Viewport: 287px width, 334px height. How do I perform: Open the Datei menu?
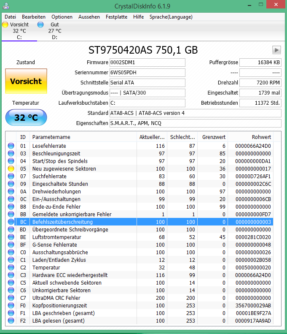(x=10, y=17)
